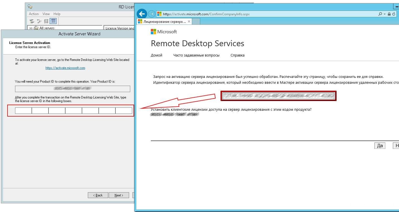Open the Action menu
Screen dimensions: 399x212
click(34, 14)
